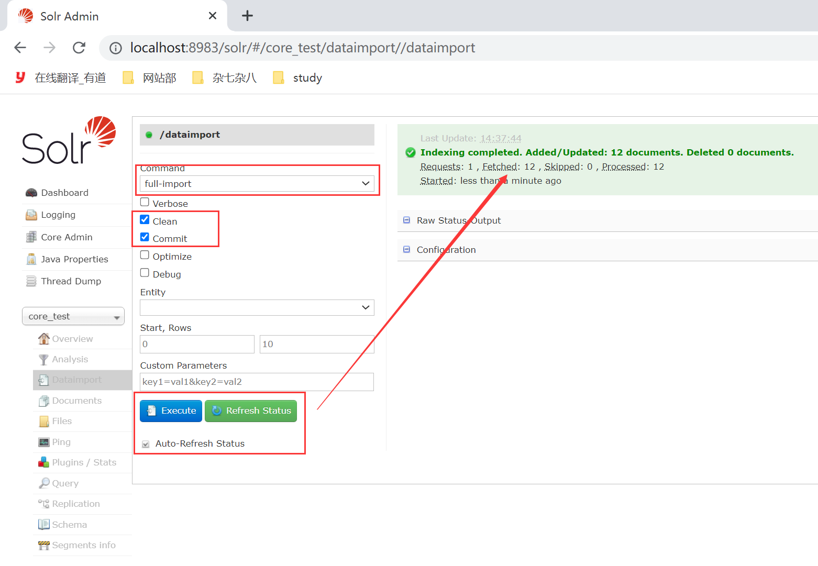
Task: Close the Solr Admin tab
Action: click(213, 16)
